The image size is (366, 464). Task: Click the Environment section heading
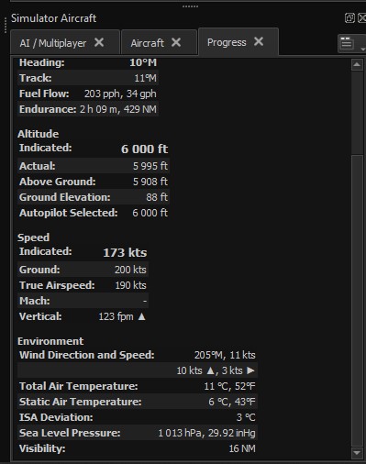(x=50, y=341)
